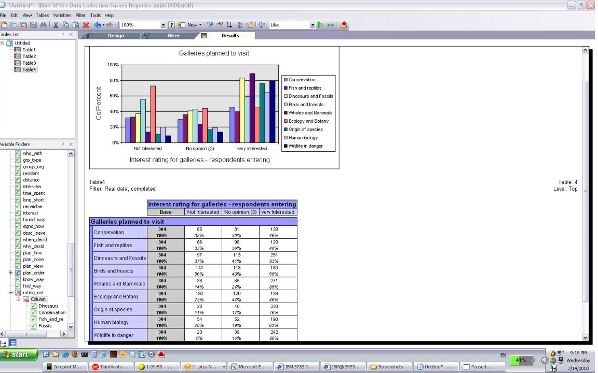Viewport: 598px width, 373px height.
Task: Open the Tables menu
Action: 42,16
